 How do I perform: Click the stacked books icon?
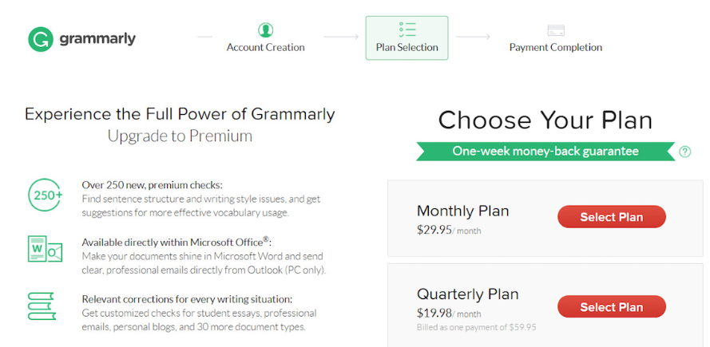(x=42, y=306)
